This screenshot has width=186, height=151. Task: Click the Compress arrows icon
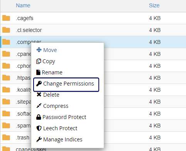pos(39,106)
